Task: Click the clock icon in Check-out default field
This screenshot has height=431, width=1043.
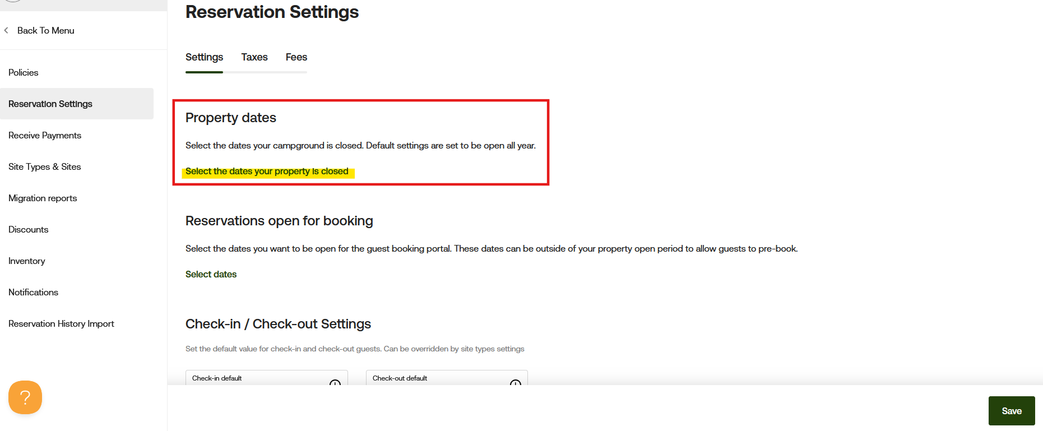Action: pyautogui.click(x=516, y=383)
